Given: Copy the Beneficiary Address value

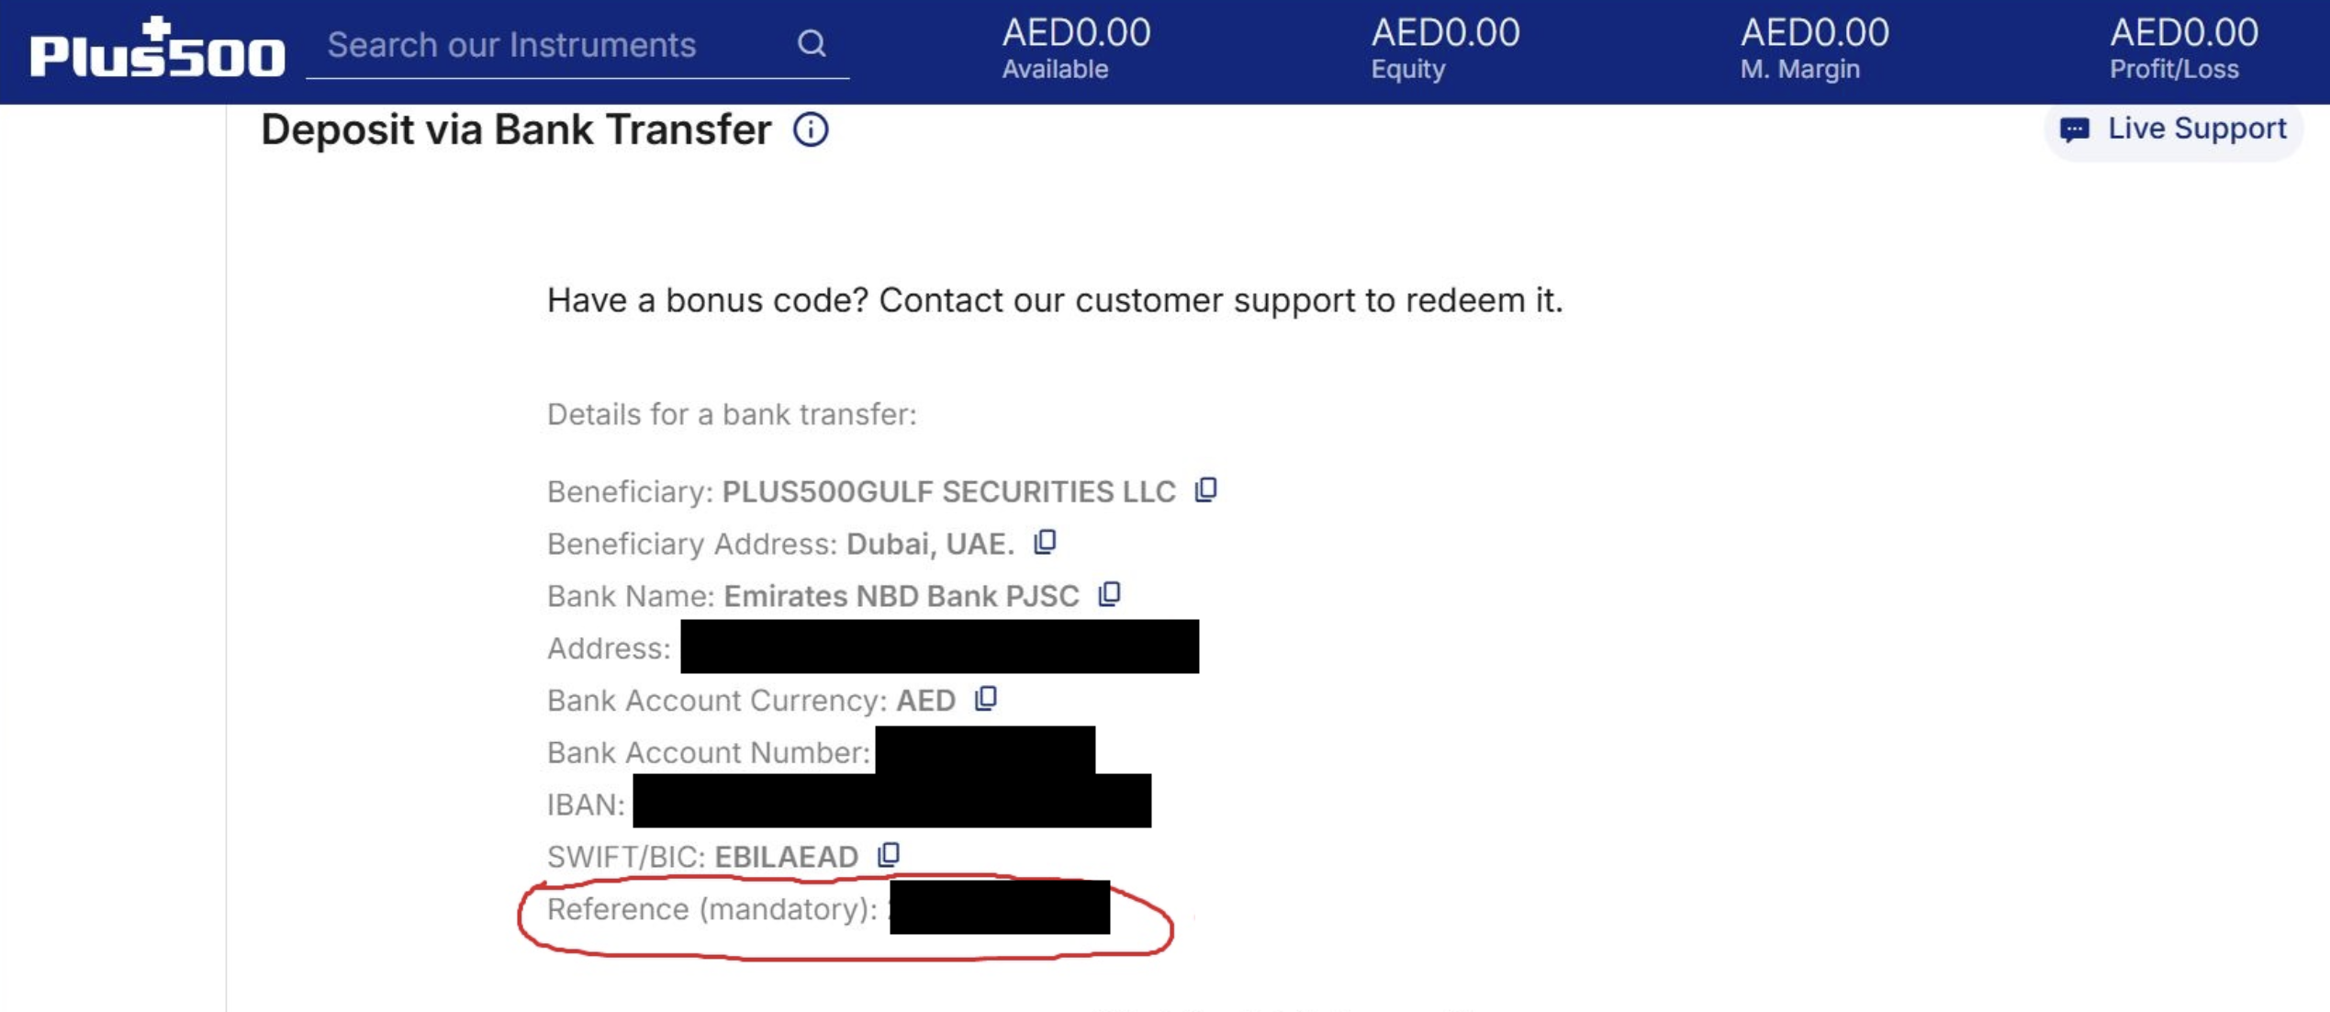Looking at the screenshot, I should [1045, 543].
